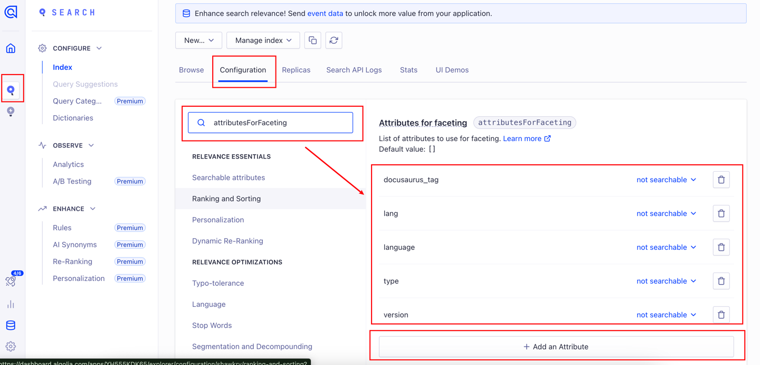Collapse the ENHANCE section

93,209
